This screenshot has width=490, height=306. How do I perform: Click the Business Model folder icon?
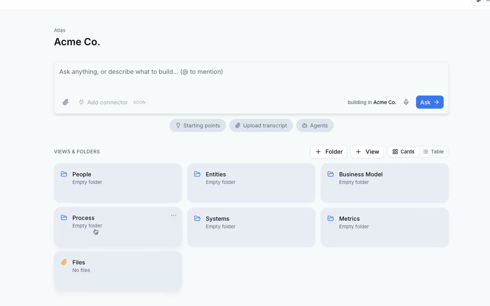click(x=331, y=174)
